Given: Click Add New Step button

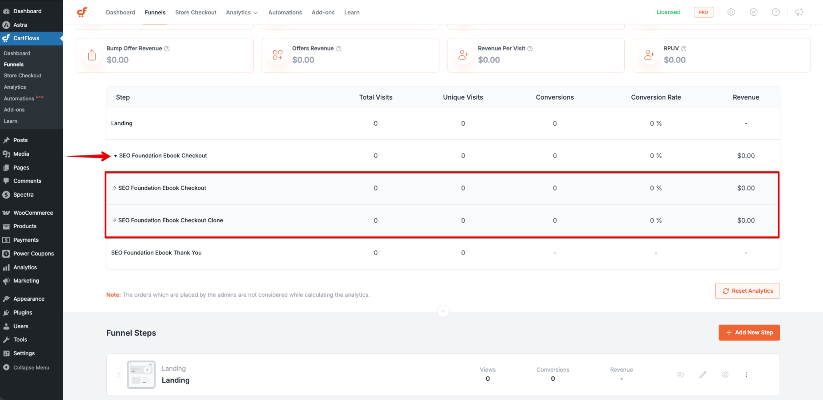Looking at the screenshot, I should 749,333.
